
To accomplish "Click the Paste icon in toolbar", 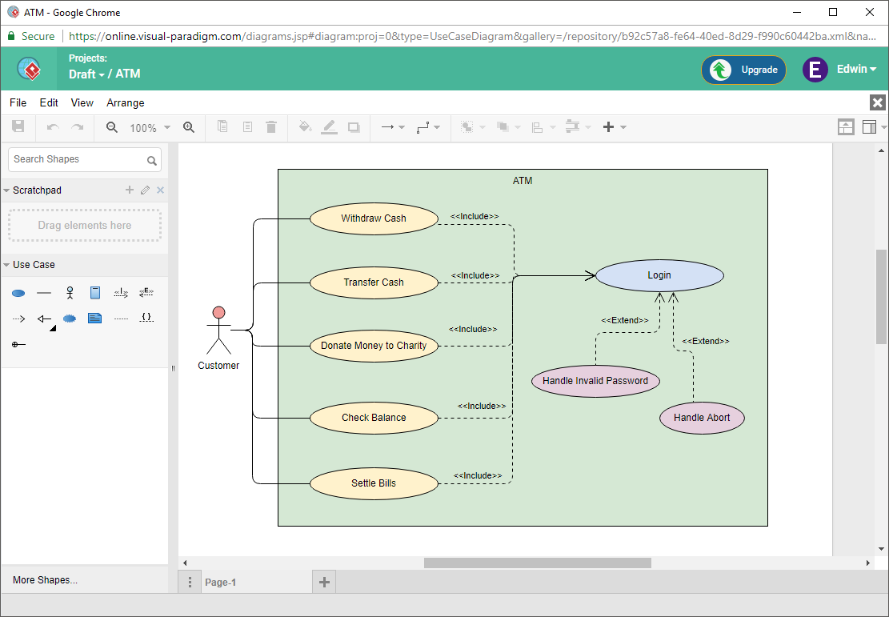I will 247,126.
